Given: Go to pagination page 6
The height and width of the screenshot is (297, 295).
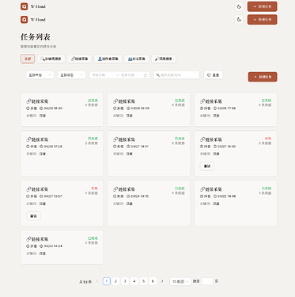Looking at the screenshot, I should (153, 281).
